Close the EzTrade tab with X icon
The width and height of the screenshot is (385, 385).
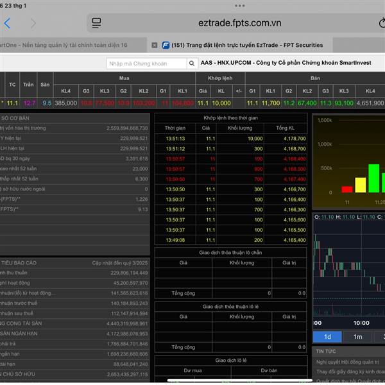[x=154, y=45]
